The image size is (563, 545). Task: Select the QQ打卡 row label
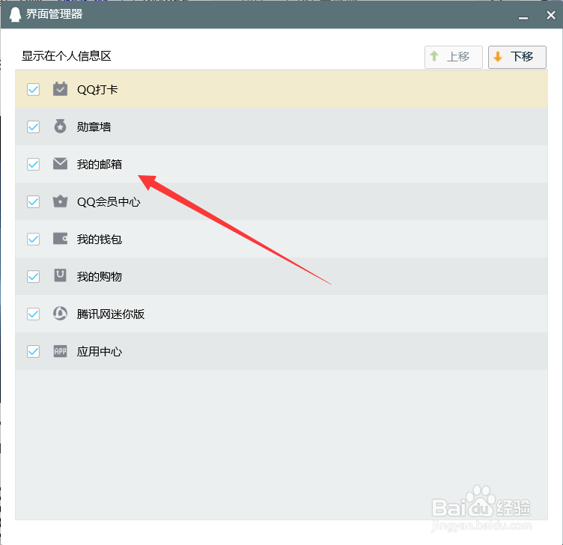[x=97, y=89]
